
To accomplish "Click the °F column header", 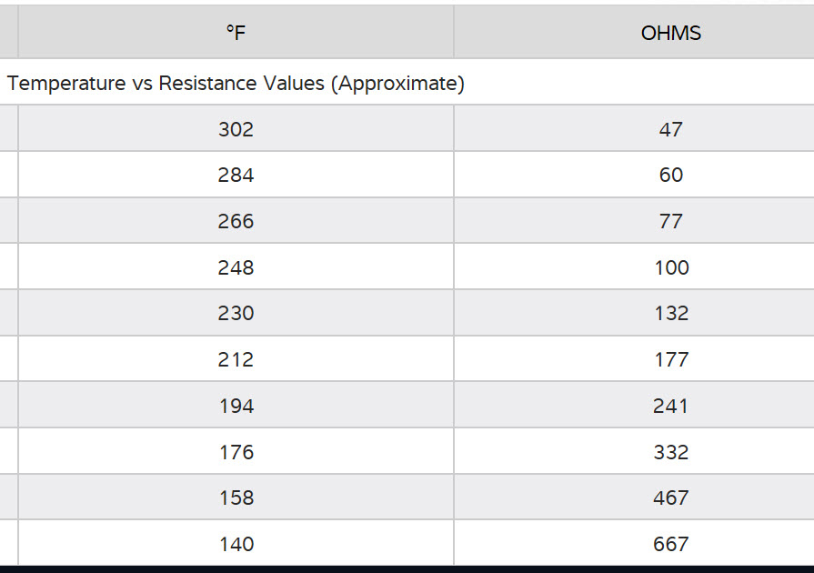I will [x=236, y=34].
